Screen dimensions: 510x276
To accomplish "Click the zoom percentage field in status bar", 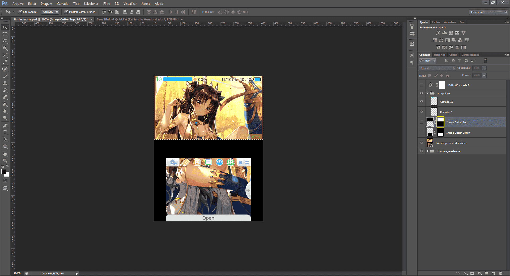I will click(17, 273).
